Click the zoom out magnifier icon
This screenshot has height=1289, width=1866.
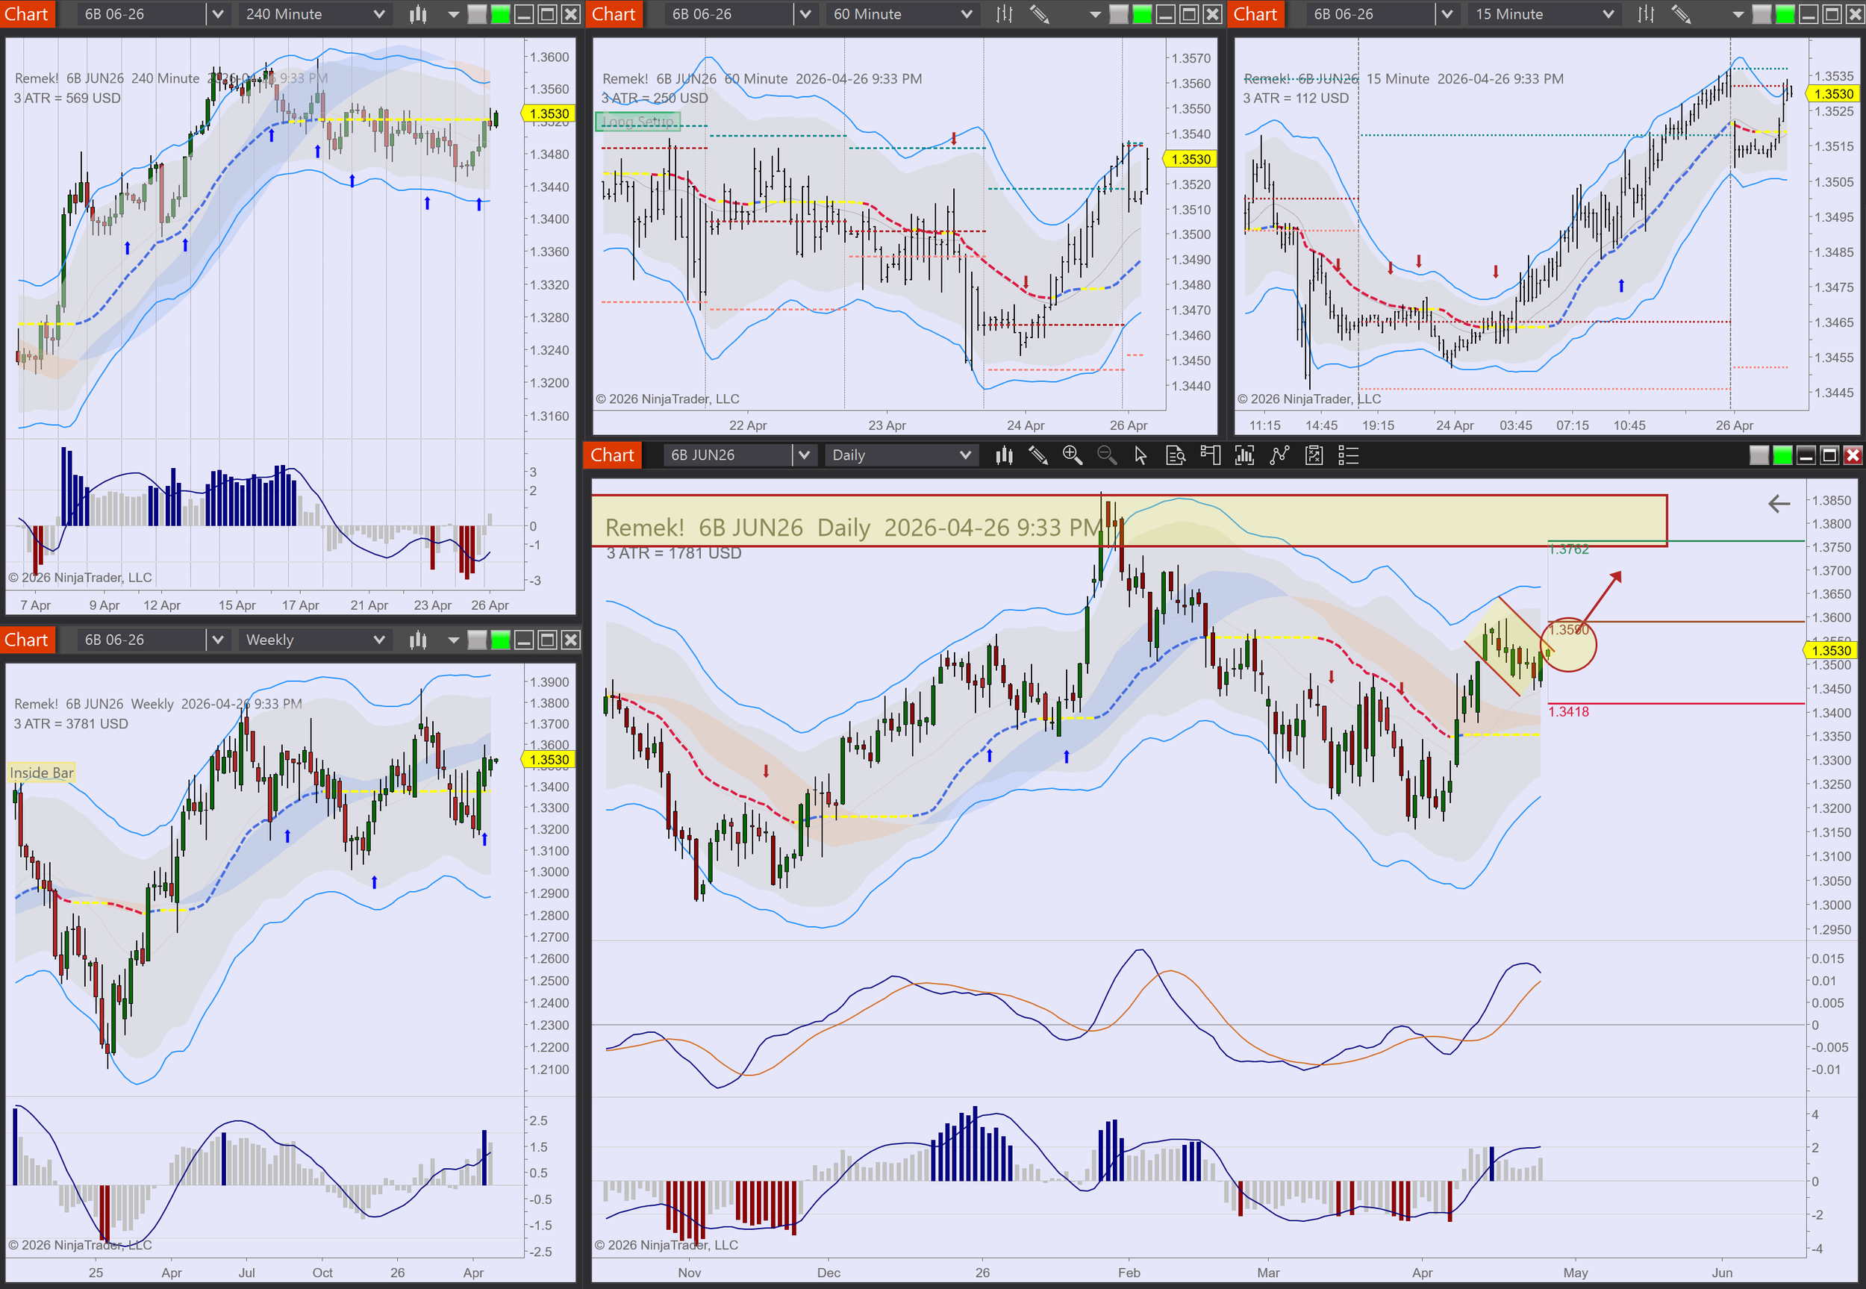[x=1106, y=455]
